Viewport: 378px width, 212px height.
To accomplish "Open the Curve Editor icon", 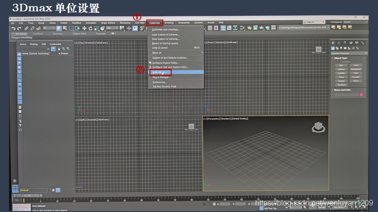I will pos(229,28).
